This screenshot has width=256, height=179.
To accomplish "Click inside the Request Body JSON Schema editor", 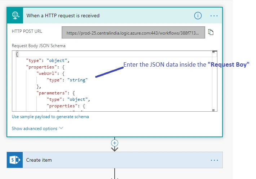I will tap(114, 81).
